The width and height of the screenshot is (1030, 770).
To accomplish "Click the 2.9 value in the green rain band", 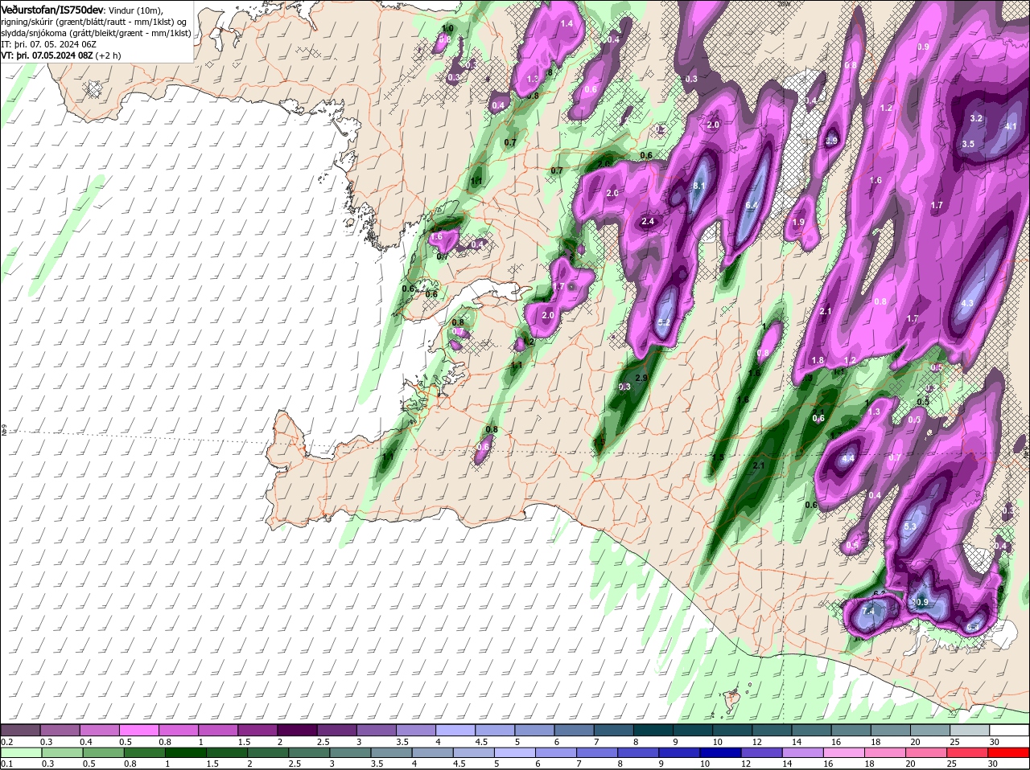I will click(x=641, y=378).
